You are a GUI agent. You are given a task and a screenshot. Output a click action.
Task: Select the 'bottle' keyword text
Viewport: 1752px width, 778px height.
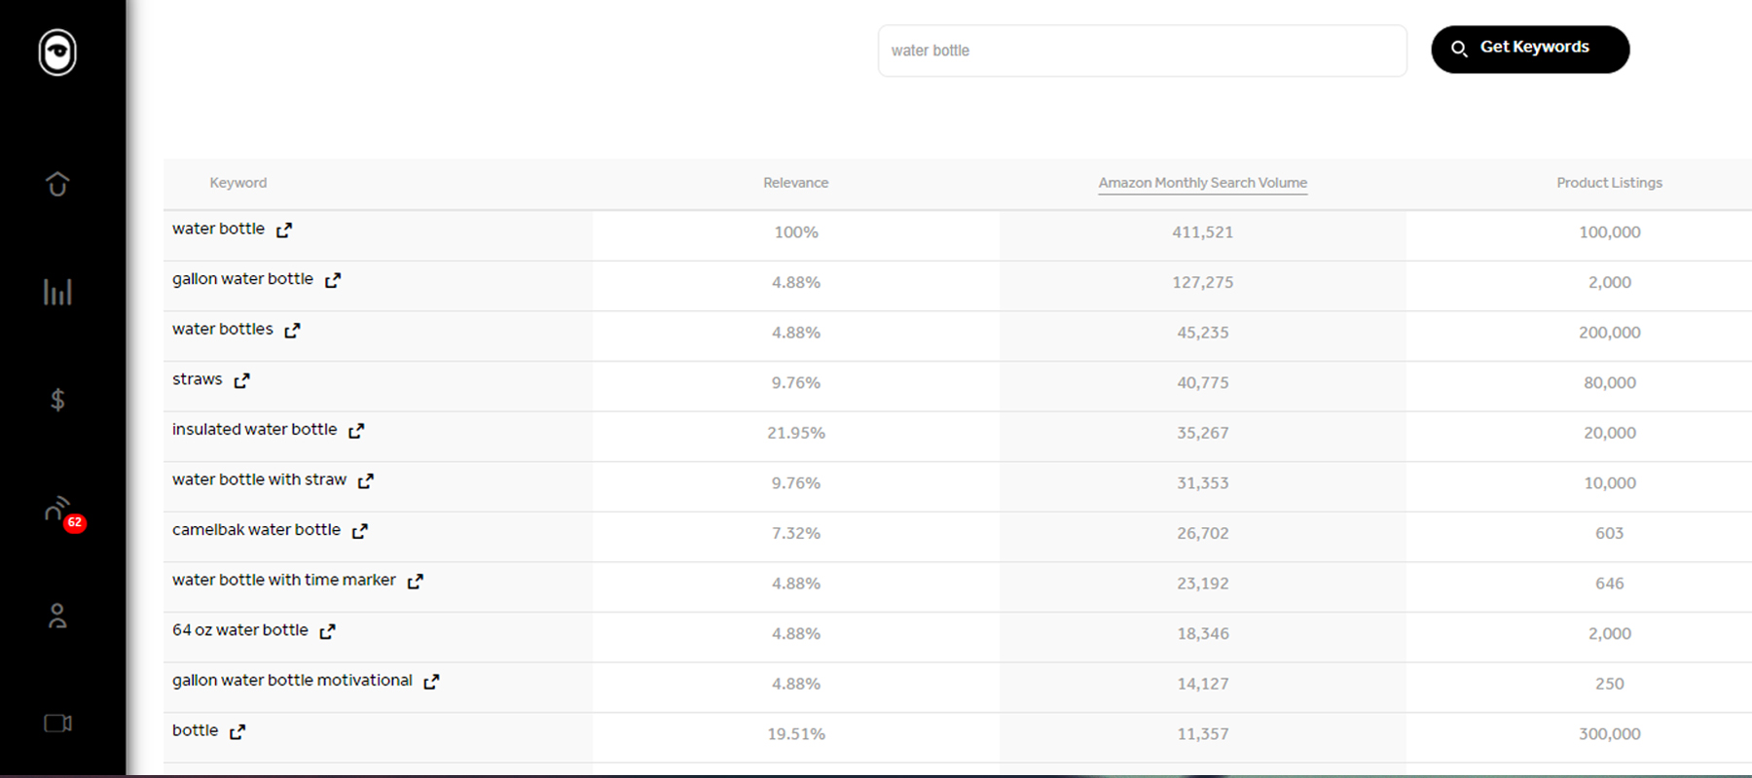(195, 730)
